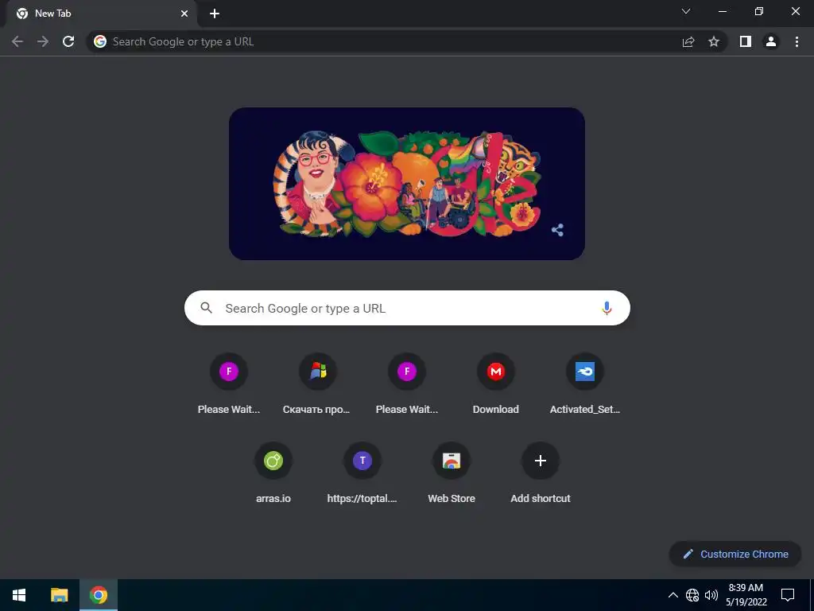Open the Windows Start menu
The width and height of the screenshot is (814, 611).
(19, 595)
